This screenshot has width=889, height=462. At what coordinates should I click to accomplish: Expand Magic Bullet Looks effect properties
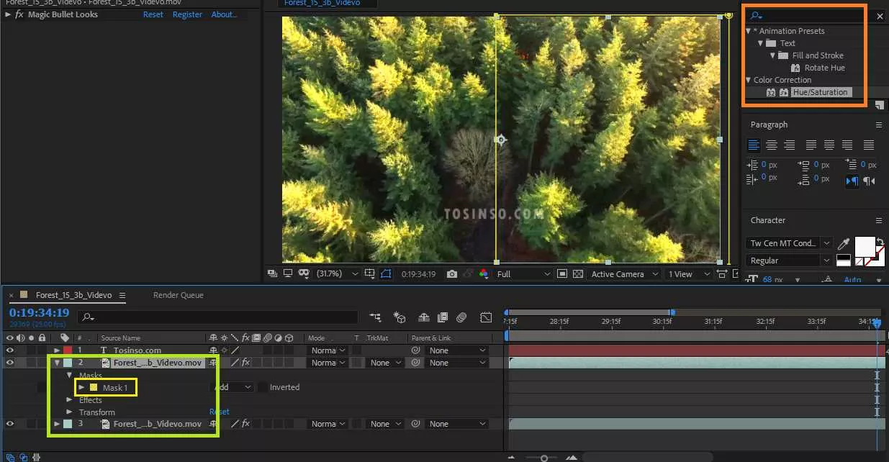8,14
